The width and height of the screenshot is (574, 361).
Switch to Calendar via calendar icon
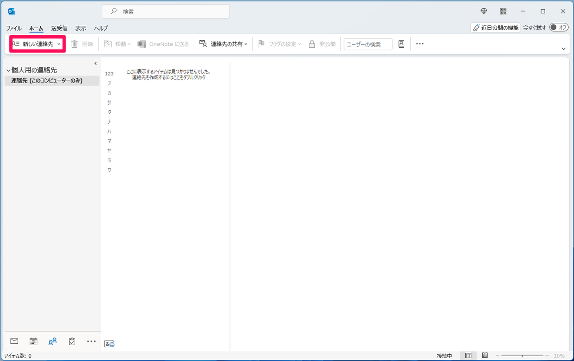(x=33, y=341)
